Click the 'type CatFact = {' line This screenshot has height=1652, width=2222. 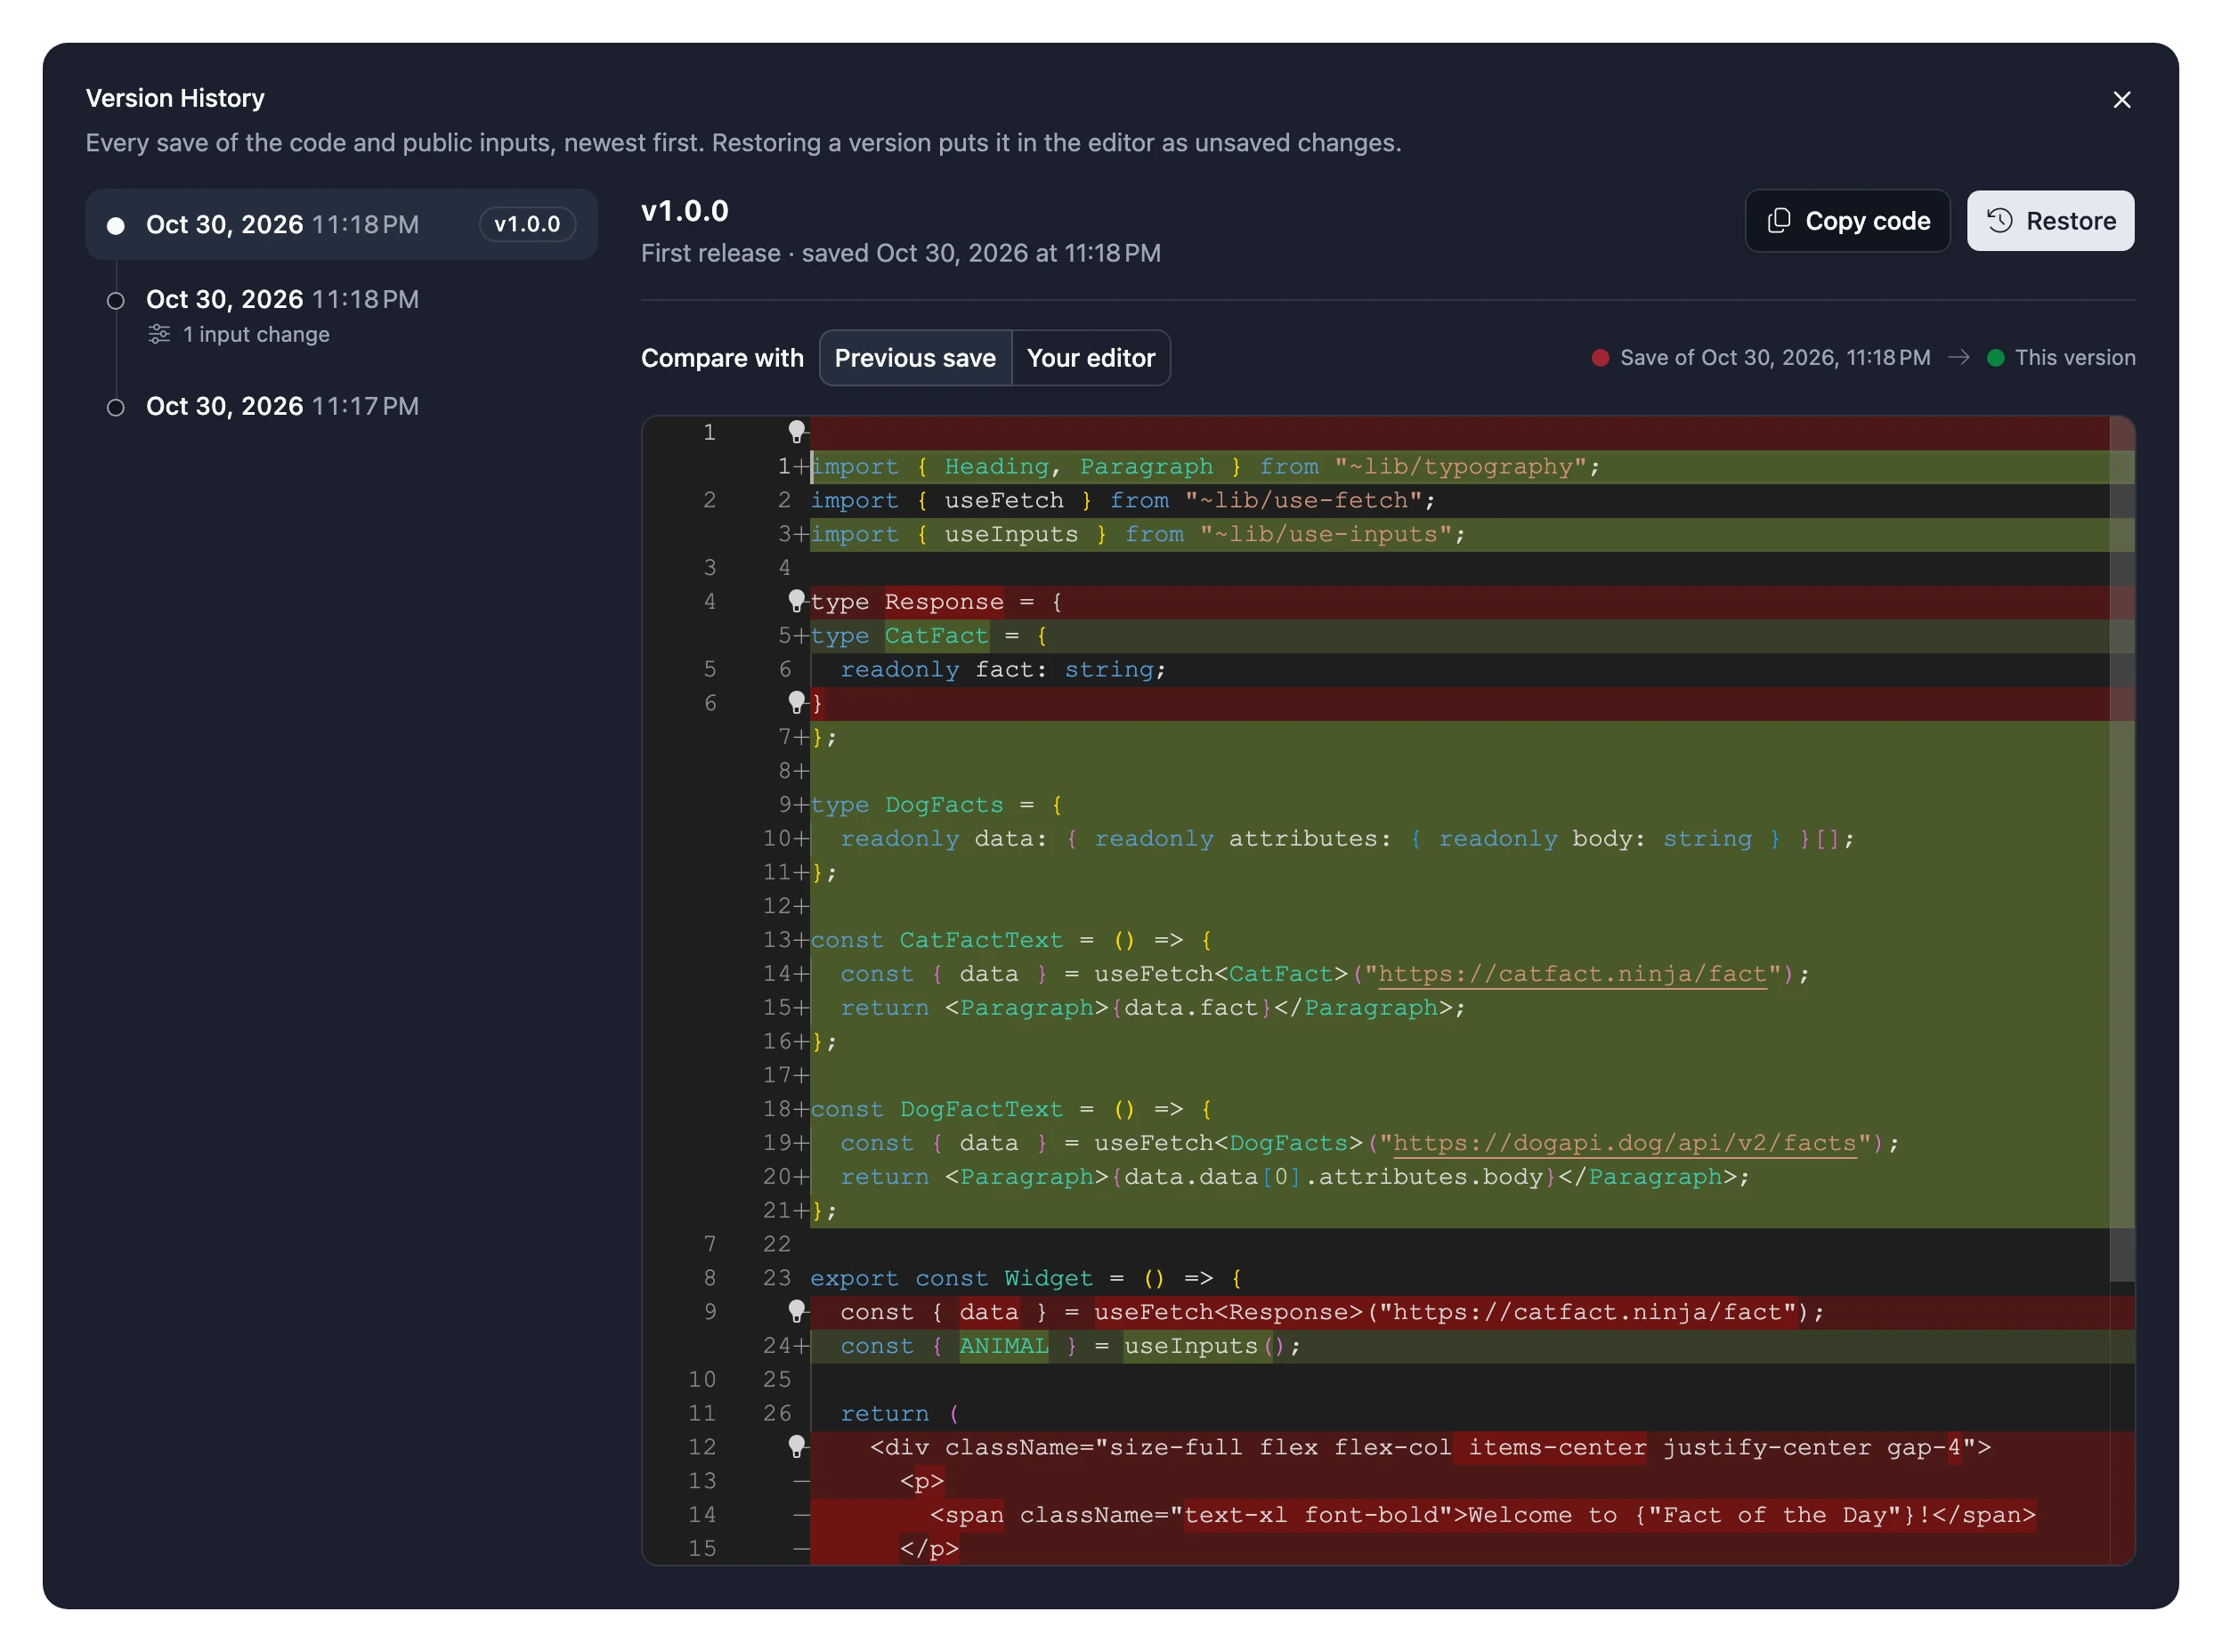929,636
